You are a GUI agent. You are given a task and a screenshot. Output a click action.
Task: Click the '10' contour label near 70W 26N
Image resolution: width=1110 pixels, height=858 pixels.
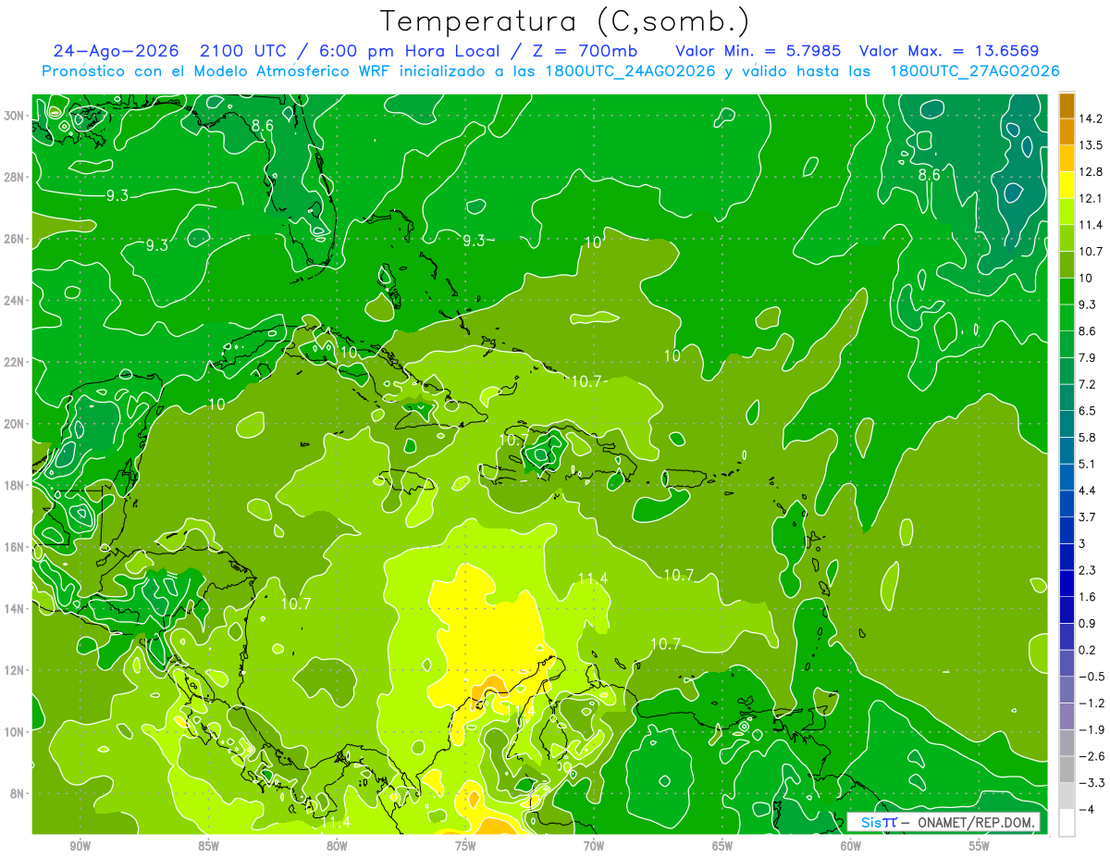tap(593, 242)
